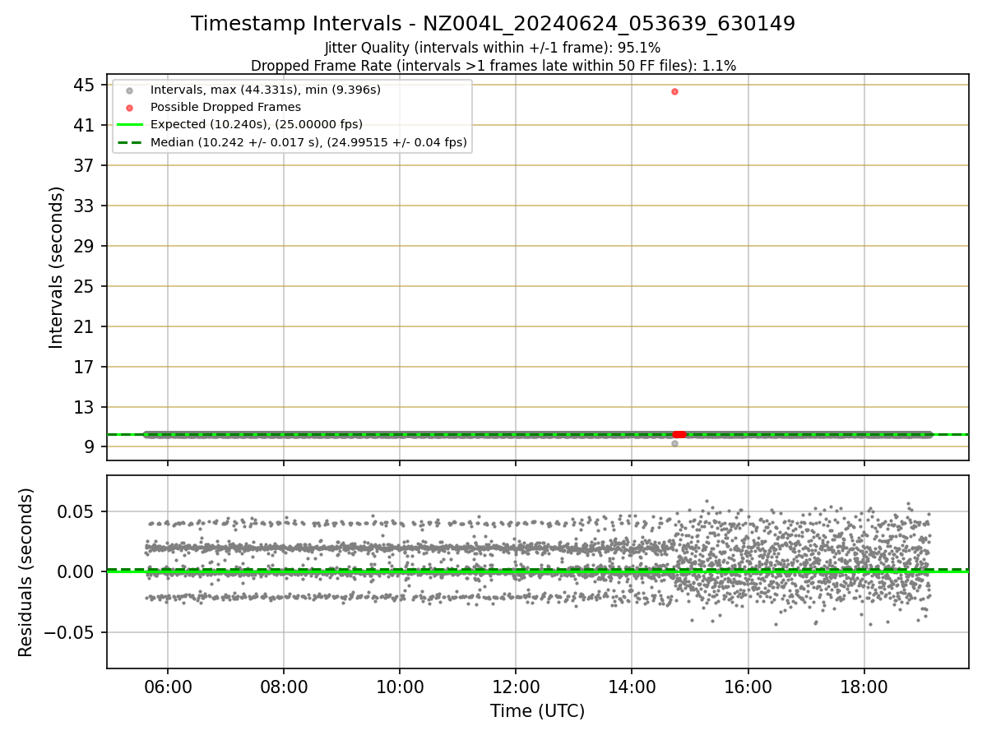Click the 29 tick on the intervals axis
Image resolution: width=987 pixels, height=740 pixels.
pos(86,246)
